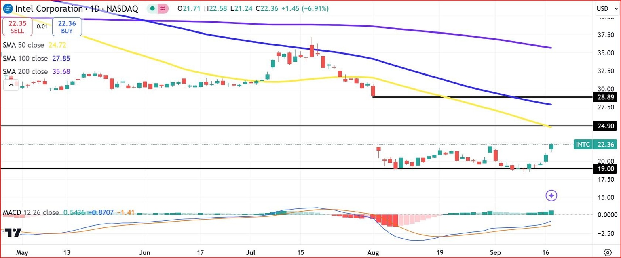
Task: Click the BUY 22.36 button
Action: pyautogui.click(x=67, y=27)
